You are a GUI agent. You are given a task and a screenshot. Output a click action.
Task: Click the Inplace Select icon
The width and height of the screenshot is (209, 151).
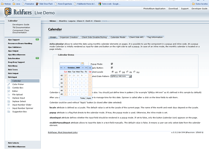click(9, 101)
